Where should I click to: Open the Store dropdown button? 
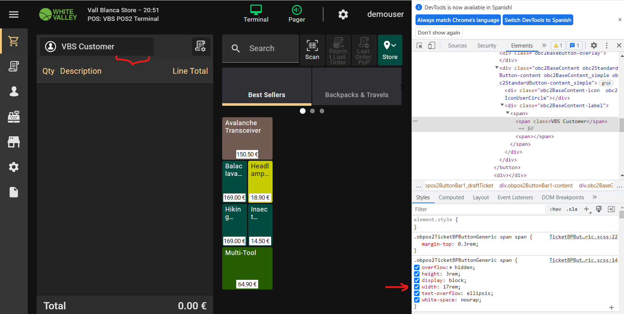(x=390, y=50)
